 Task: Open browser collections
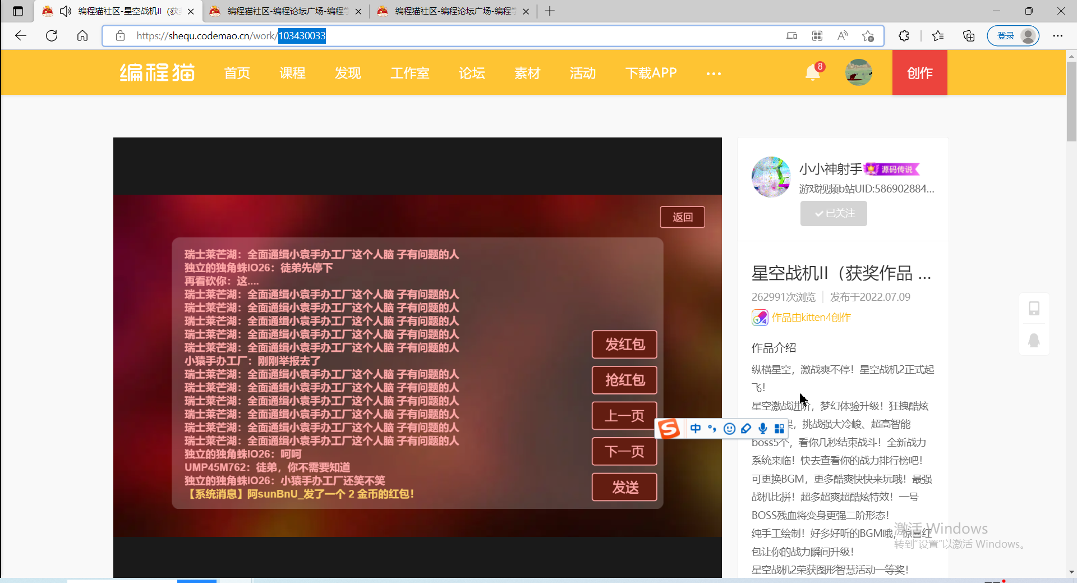pyautogui.click(x=969, y=36)
